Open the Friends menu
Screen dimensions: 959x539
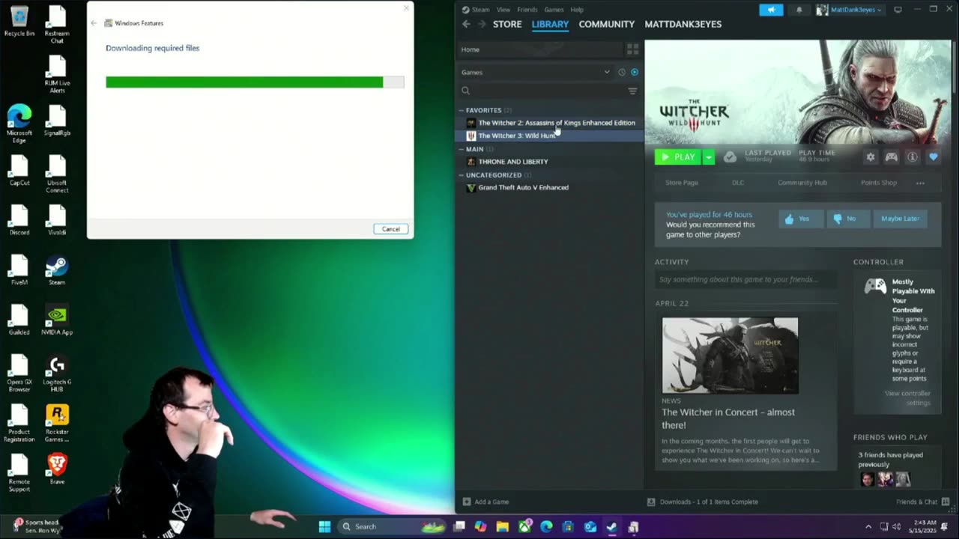(527, 10)
